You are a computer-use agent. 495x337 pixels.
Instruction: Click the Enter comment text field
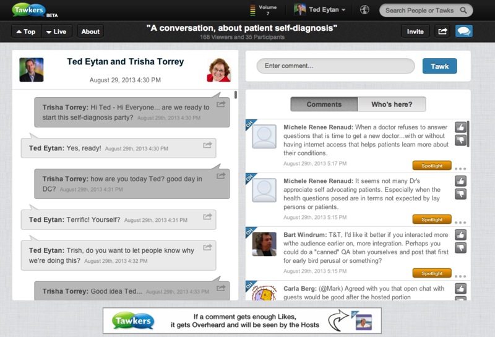335,66
